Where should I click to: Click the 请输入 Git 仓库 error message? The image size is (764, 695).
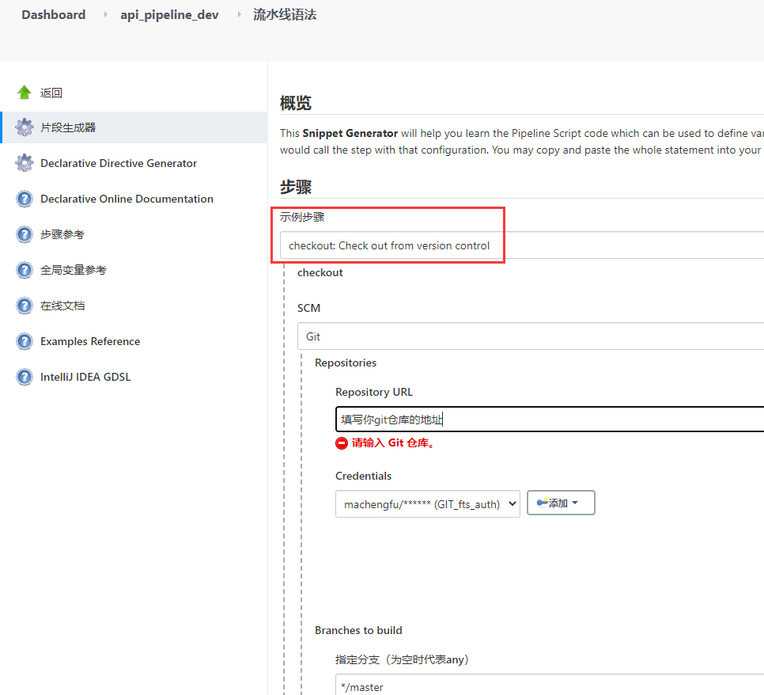(x=393, y=442)
